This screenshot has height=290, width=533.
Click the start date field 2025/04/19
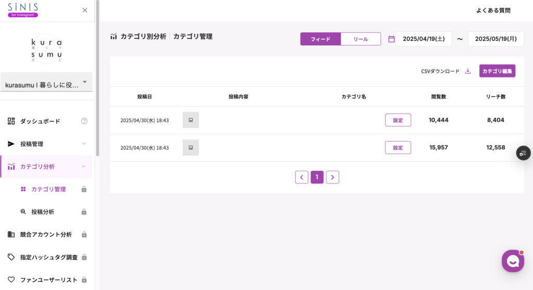(x=424, y=39)
